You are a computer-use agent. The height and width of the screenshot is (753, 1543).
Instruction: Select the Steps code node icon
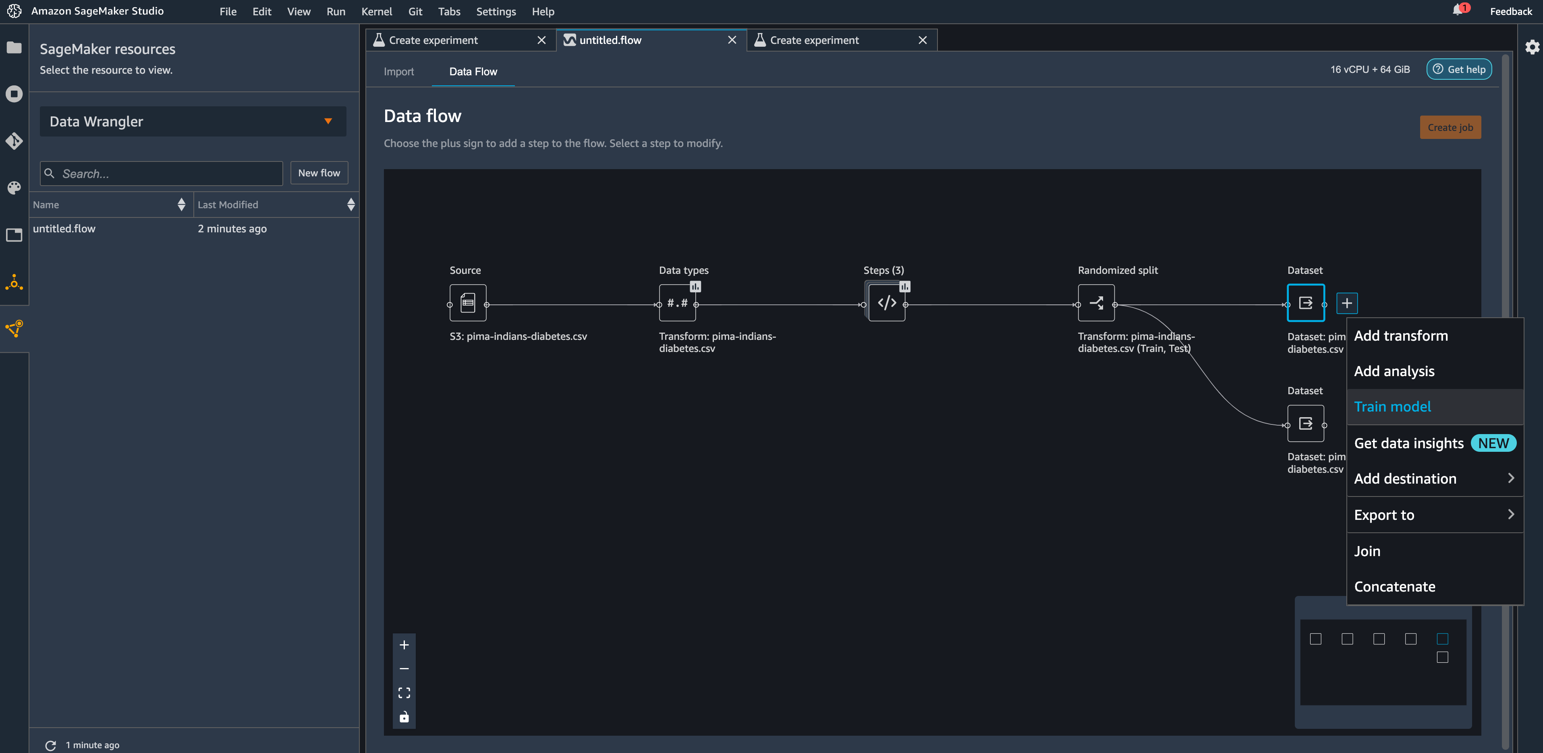coord(886,304)
